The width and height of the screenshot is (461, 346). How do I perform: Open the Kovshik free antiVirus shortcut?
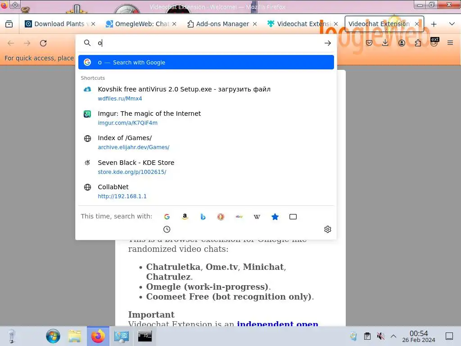pyautogui.click(x=206, y=94)
